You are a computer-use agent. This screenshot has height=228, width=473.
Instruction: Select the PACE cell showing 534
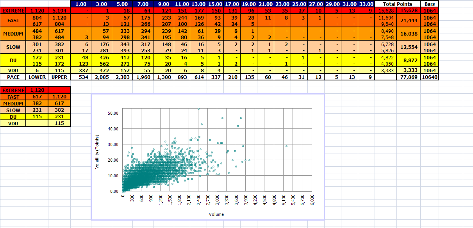click(80, 77)
